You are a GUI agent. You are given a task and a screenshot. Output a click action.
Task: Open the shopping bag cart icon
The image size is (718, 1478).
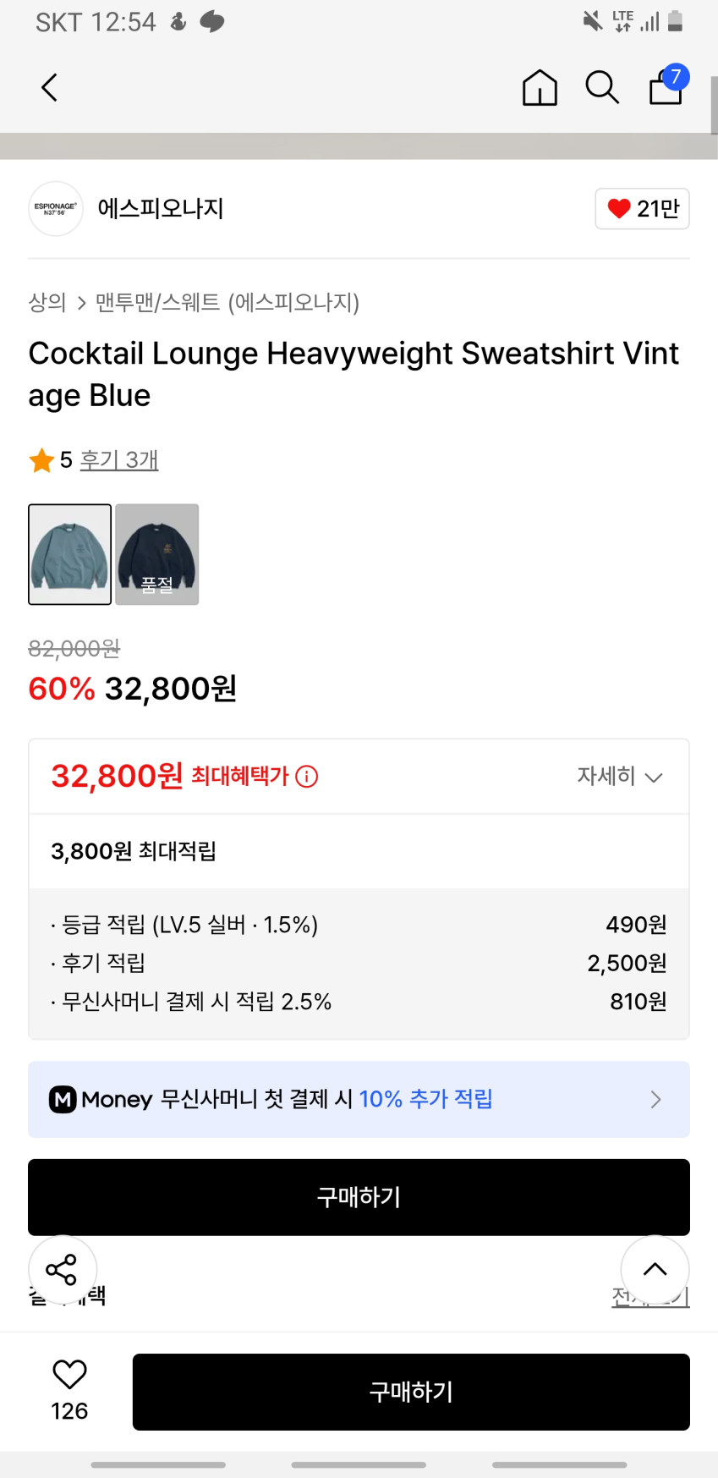click(x=666, y=87)
